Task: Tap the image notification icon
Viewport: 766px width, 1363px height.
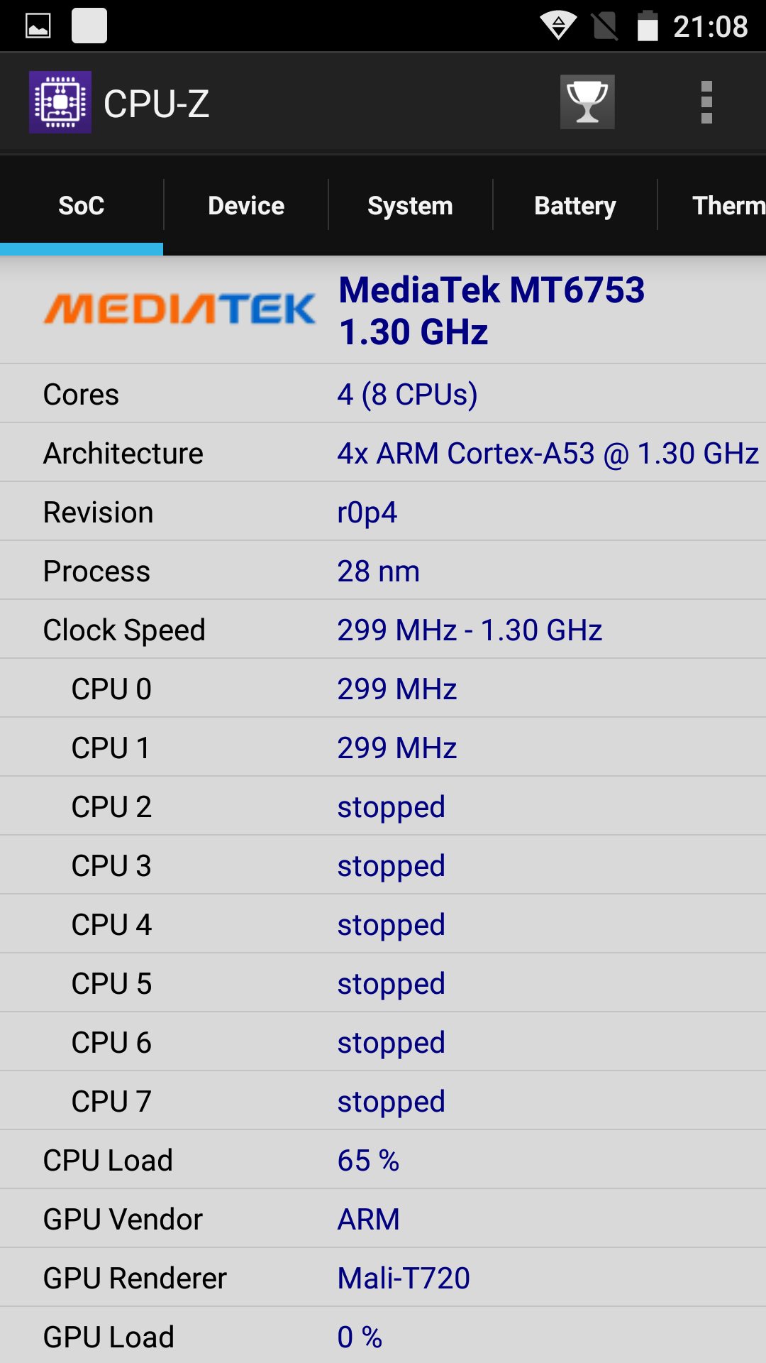Action: point(38,26)
